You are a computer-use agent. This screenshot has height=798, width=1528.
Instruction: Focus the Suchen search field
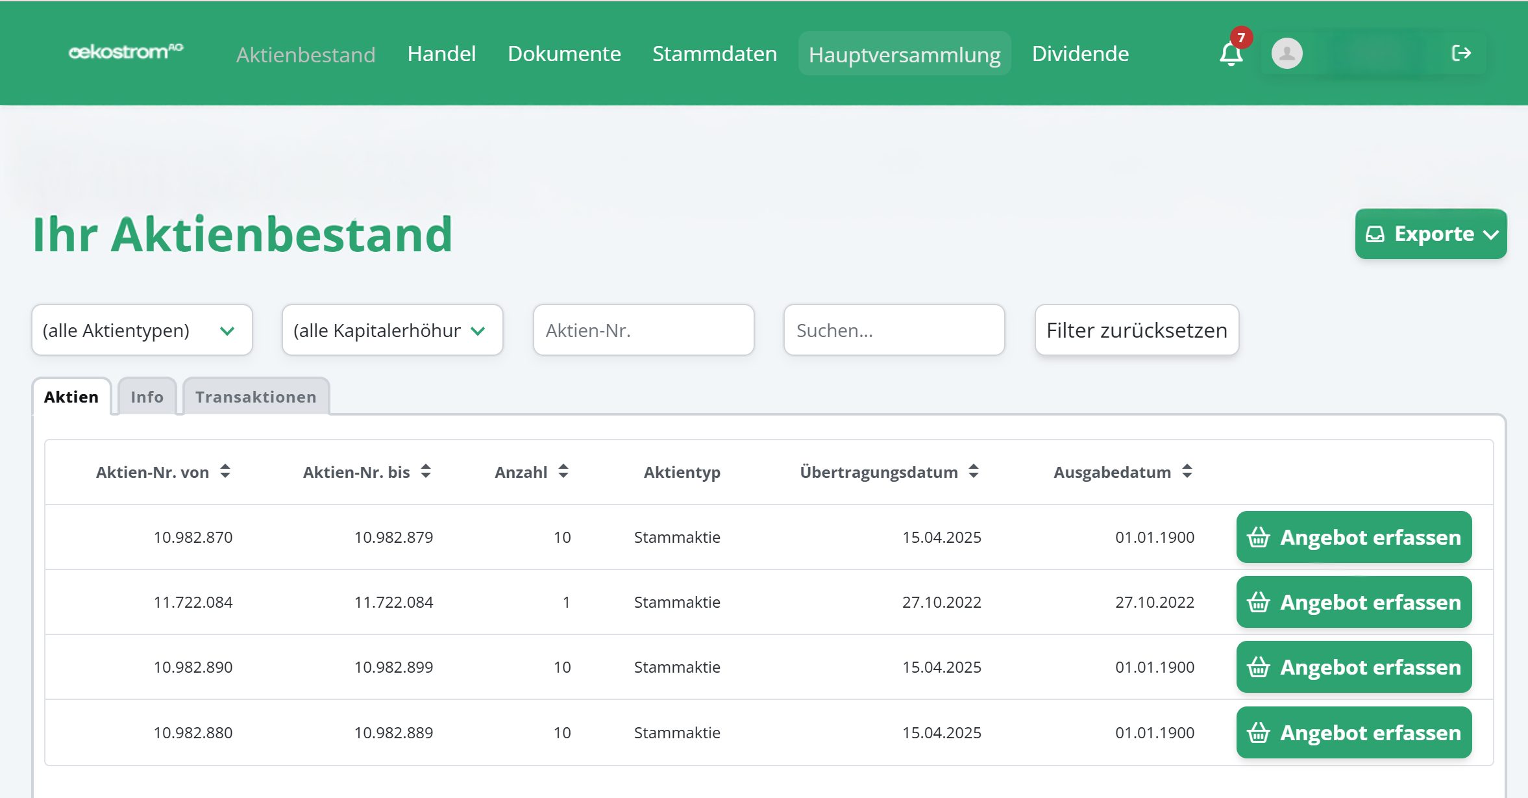coord(894,330)
